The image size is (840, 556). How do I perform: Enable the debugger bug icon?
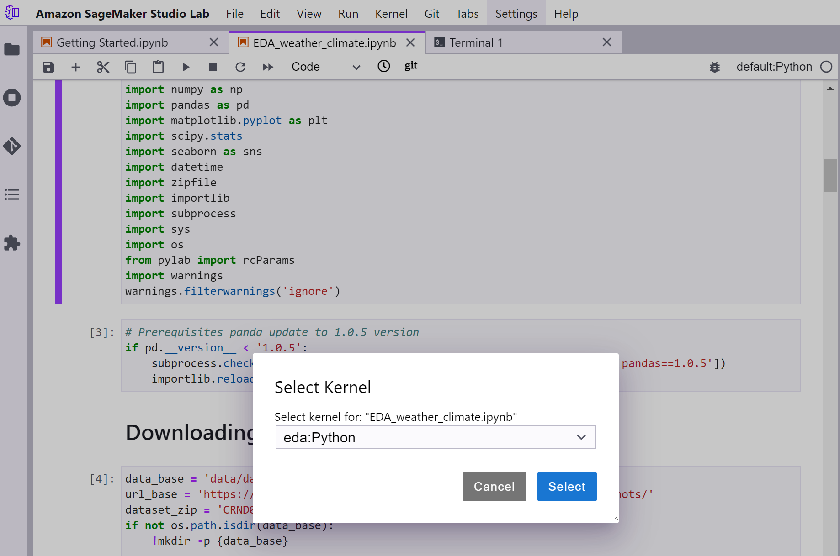pos(715,67)
